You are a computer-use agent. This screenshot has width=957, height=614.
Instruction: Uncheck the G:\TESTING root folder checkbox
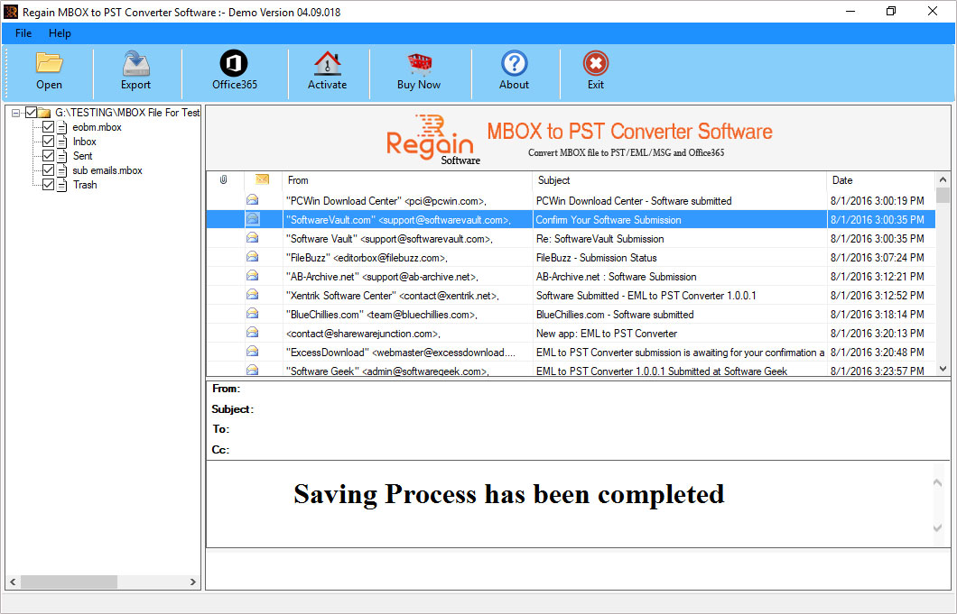[x=31, y=112]
